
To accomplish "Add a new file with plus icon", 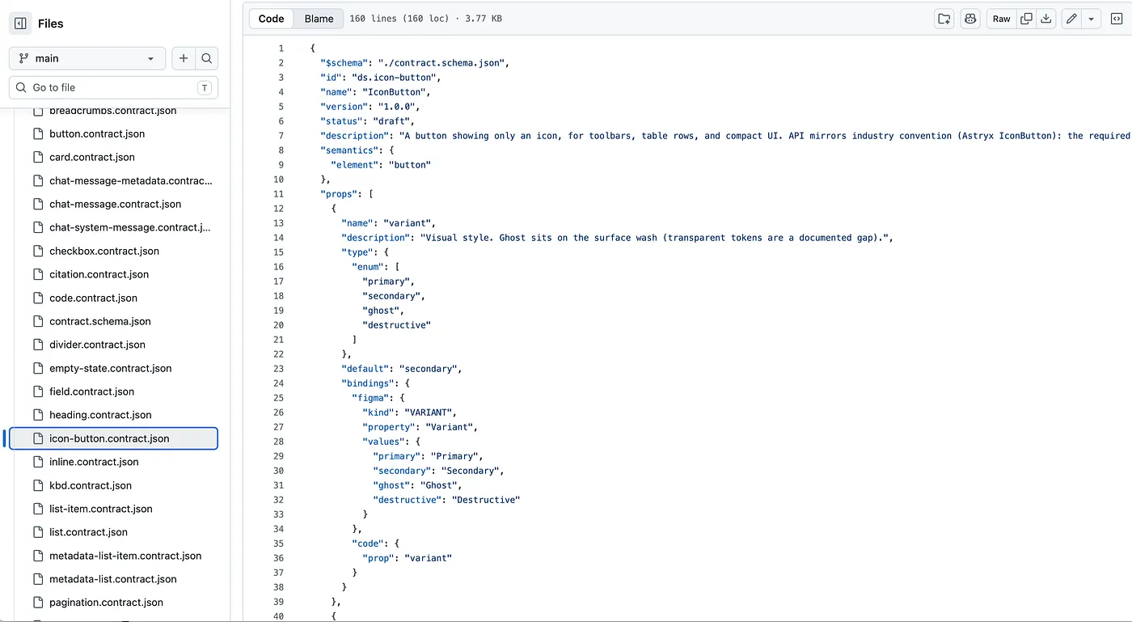I will coord(184,58).
